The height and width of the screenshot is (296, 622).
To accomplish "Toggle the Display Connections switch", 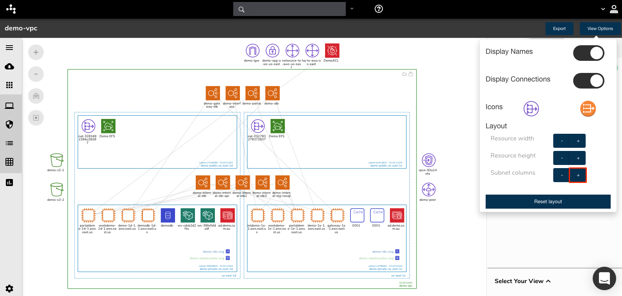I will [588, 81].
